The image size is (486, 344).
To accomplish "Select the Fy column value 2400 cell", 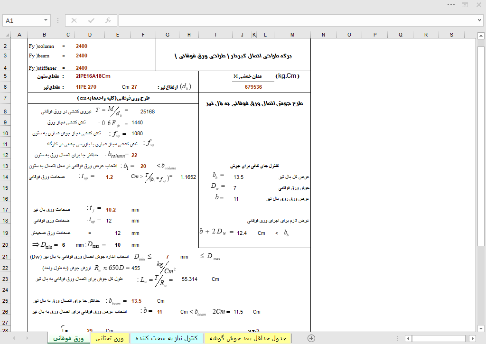I will pos(82,46).
